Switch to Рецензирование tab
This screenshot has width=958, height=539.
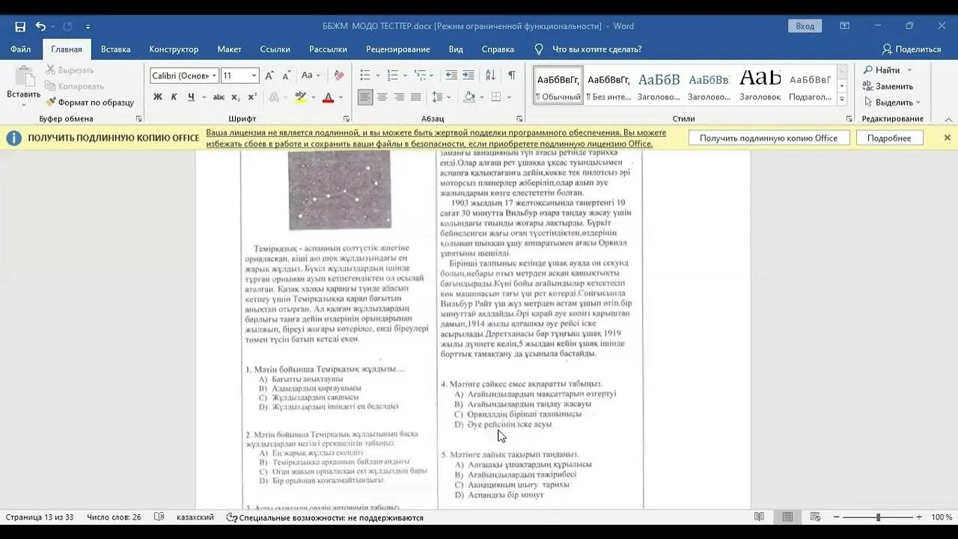pos(397,49)
